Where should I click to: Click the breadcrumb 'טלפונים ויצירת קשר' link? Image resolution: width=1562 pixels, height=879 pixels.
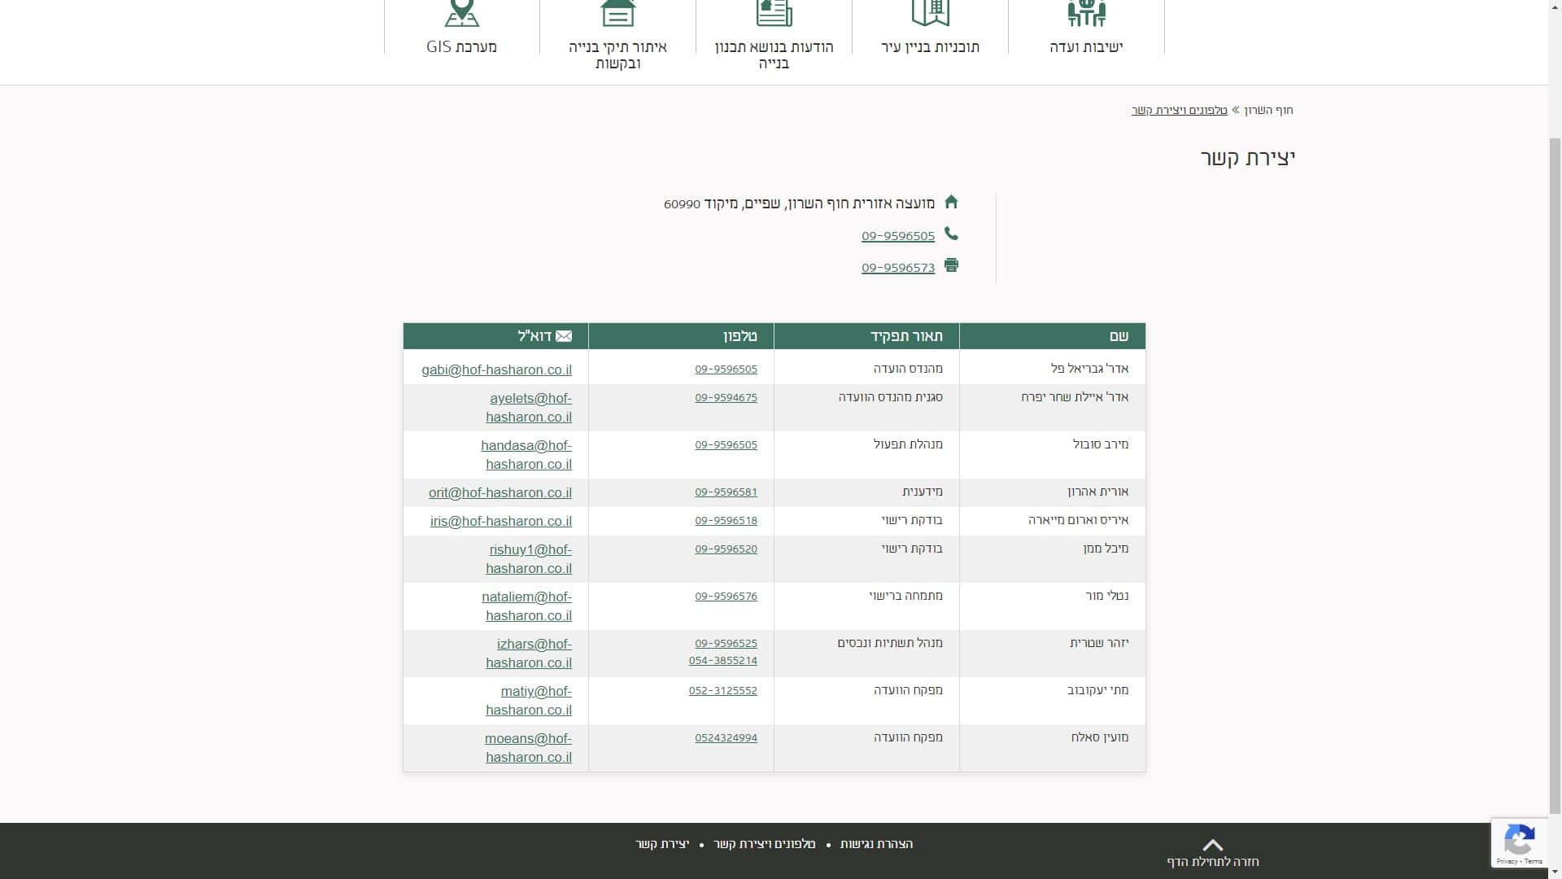(x=1179, y=110)
